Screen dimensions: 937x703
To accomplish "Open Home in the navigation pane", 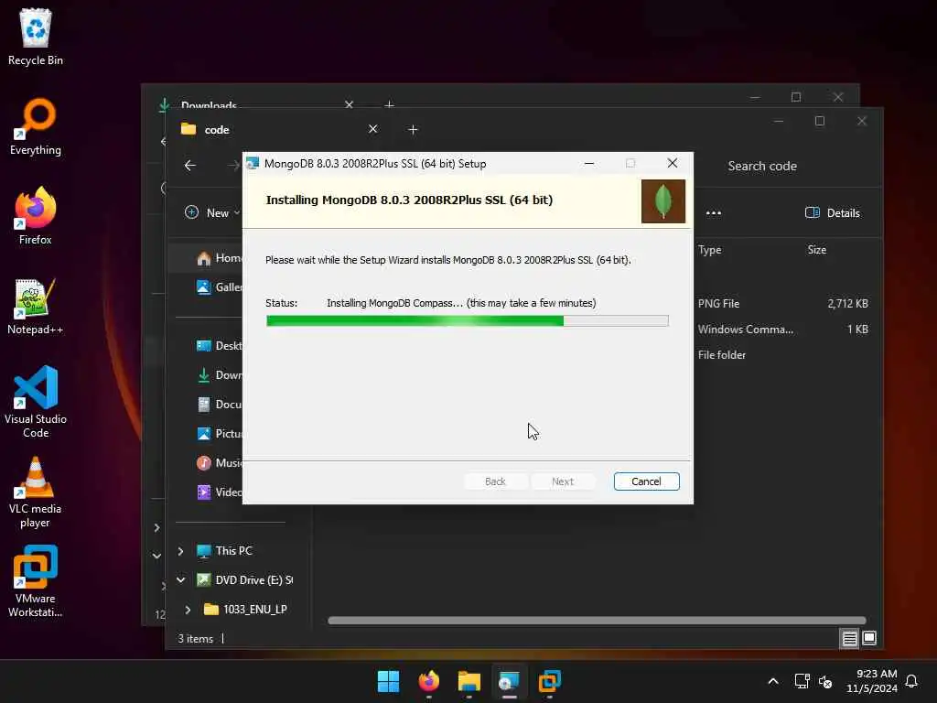I will pos(220,258).
